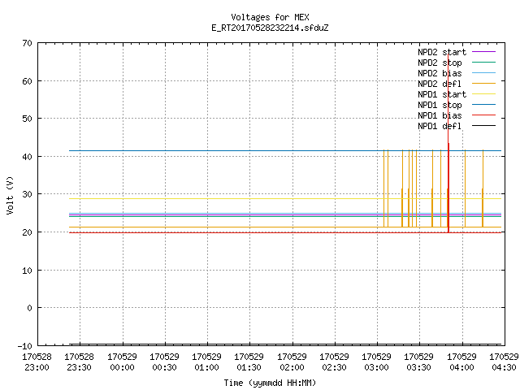Click the x-axis tick 170529 00:00
Viewport: 520px width, 390px height.
pyautogui.click(x=122, y=362)
